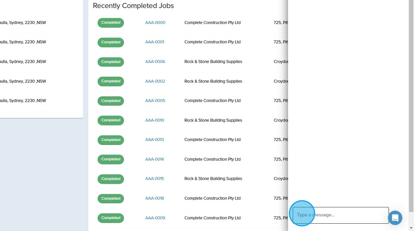Open the AAA-0010 job link

tap(155, 120)
